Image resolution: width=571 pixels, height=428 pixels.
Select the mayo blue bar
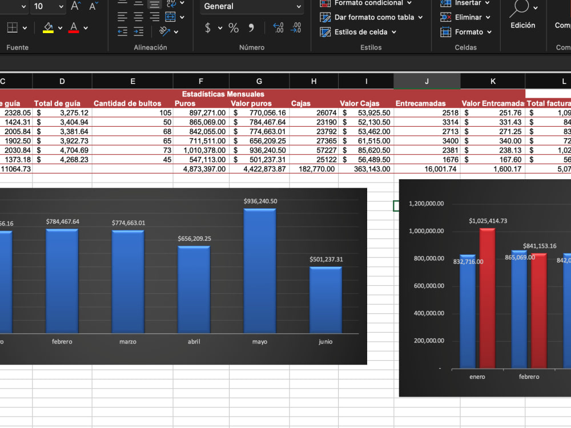(260, 270)
